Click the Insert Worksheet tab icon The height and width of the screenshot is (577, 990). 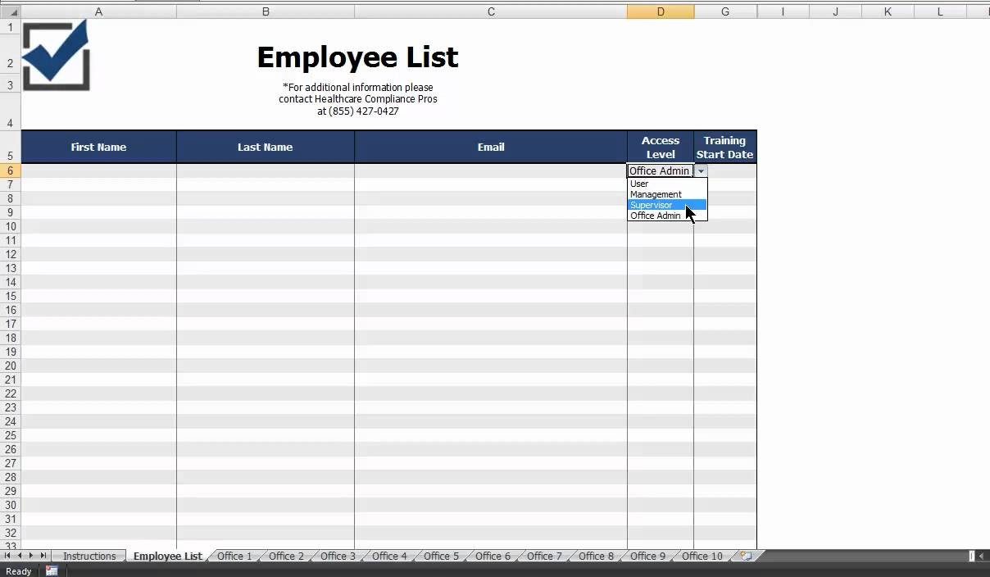[744, 556]
